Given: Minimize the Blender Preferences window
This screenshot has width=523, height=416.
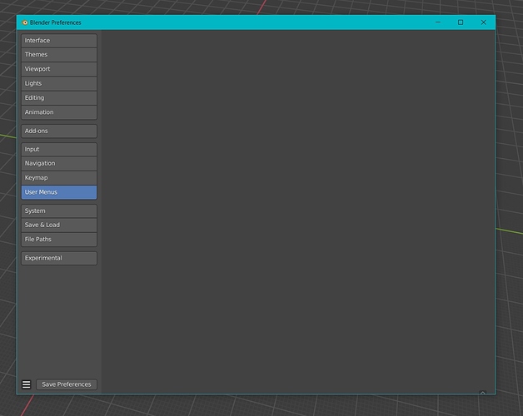Looking at the screenshot, I should (438, 22).
